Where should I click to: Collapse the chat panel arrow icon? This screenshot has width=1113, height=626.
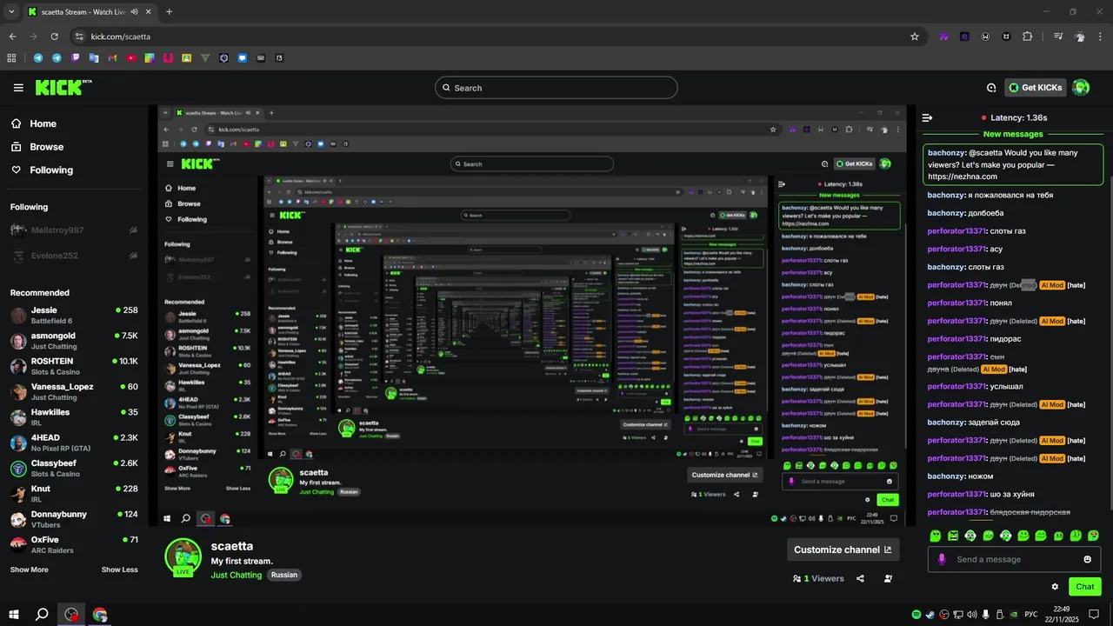coord(927,117)
